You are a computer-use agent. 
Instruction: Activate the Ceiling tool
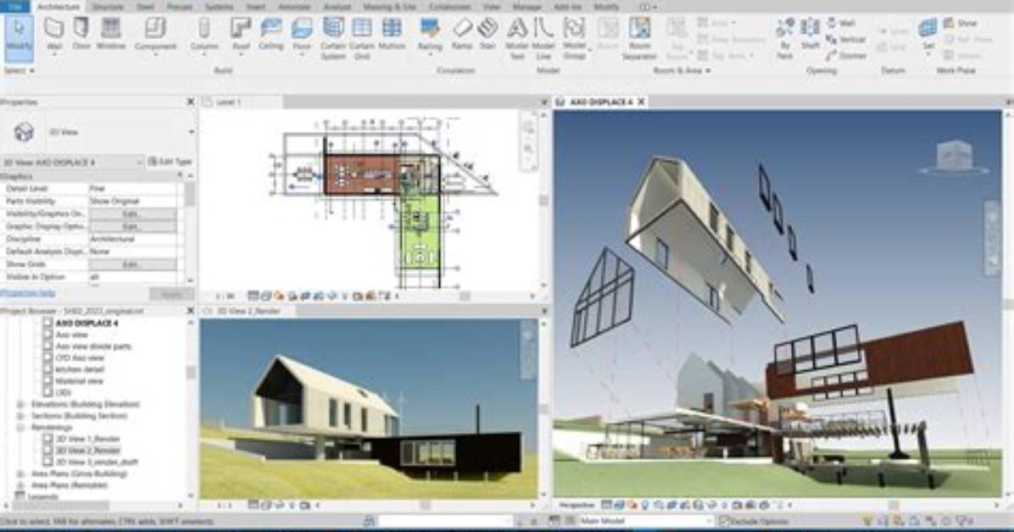click(x=270, y=35)
